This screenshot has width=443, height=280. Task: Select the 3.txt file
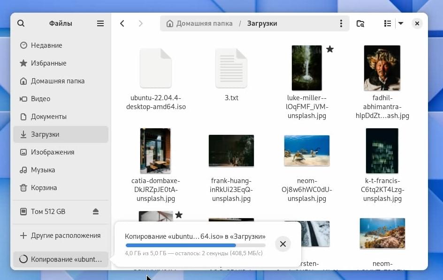(231, 75)
